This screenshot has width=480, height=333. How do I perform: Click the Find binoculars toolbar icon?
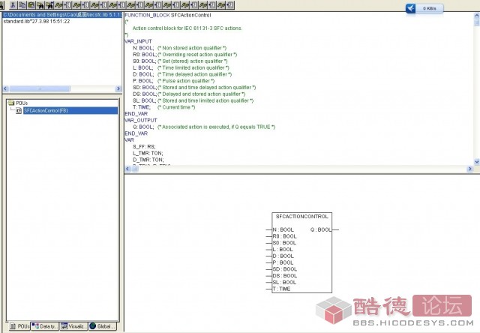(49, 4)
